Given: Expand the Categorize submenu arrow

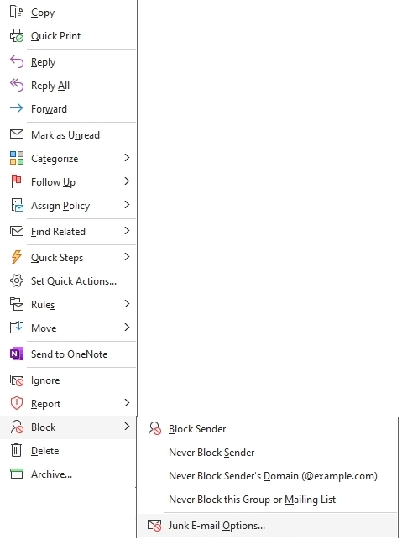Looking at the screenshot, I should (x=127, y=158).
